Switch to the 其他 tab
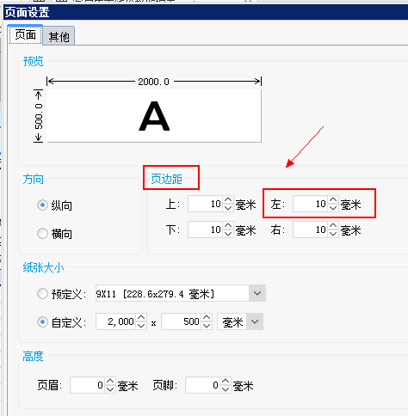408x416 pixels. click(x=59, y=36)
